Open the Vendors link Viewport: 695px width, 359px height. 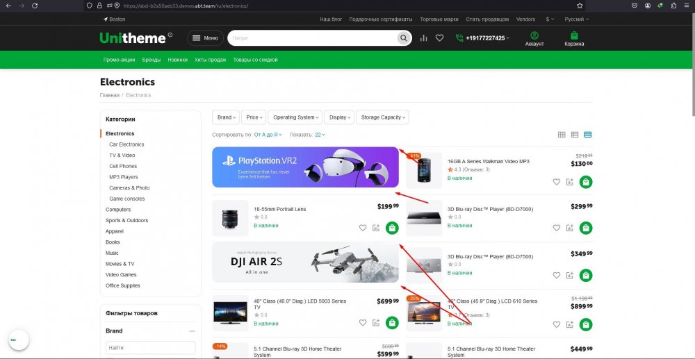tap(525, 19)
